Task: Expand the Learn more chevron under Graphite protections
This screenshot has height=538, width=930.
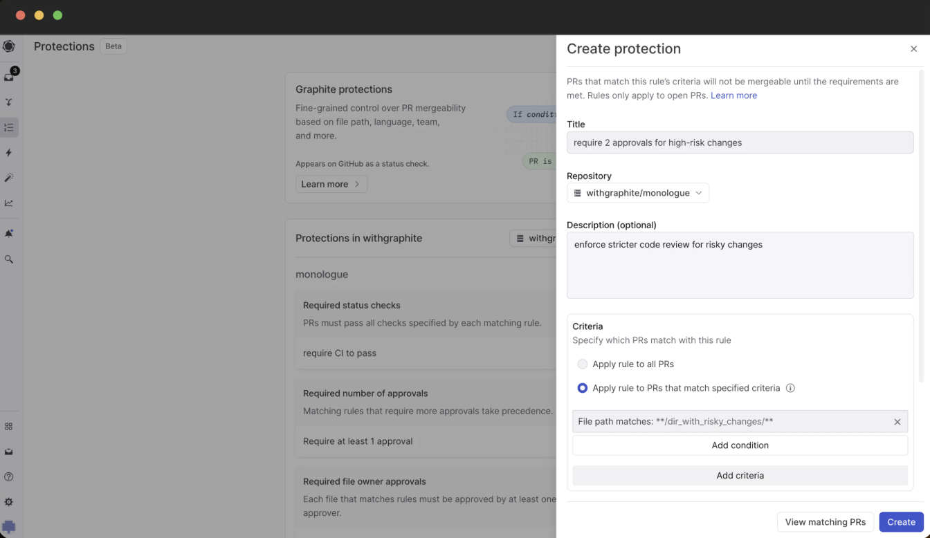Action: 331,184
